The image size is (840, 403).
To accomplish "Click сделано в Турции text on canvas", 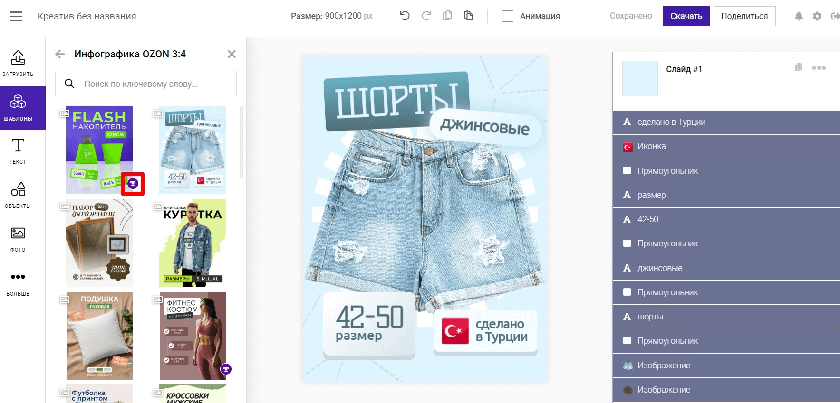I will click(502, 331).
